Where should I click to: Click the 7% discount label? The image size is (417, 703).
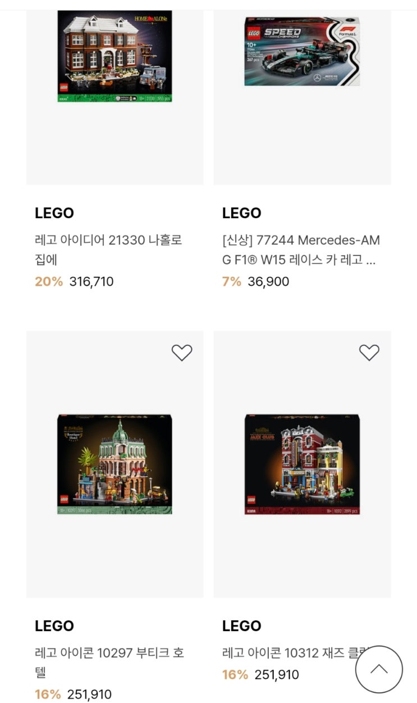coord(231,281)
